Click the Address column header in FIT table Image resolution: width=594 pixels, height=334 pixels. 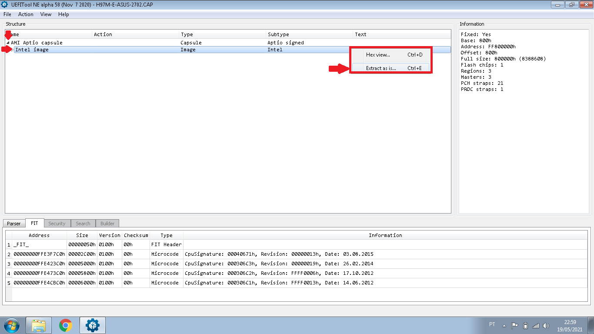39,235
